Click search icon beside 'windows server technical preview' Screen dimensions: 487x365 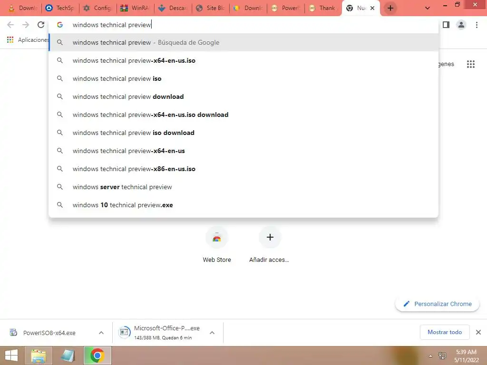click(x=60, y=187)
